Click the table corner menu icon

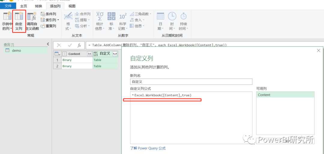[57, 54]
